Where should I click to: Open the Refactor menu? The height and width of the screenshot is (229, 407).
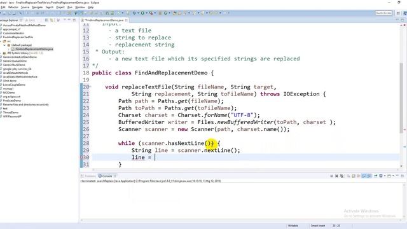[13, 7]
